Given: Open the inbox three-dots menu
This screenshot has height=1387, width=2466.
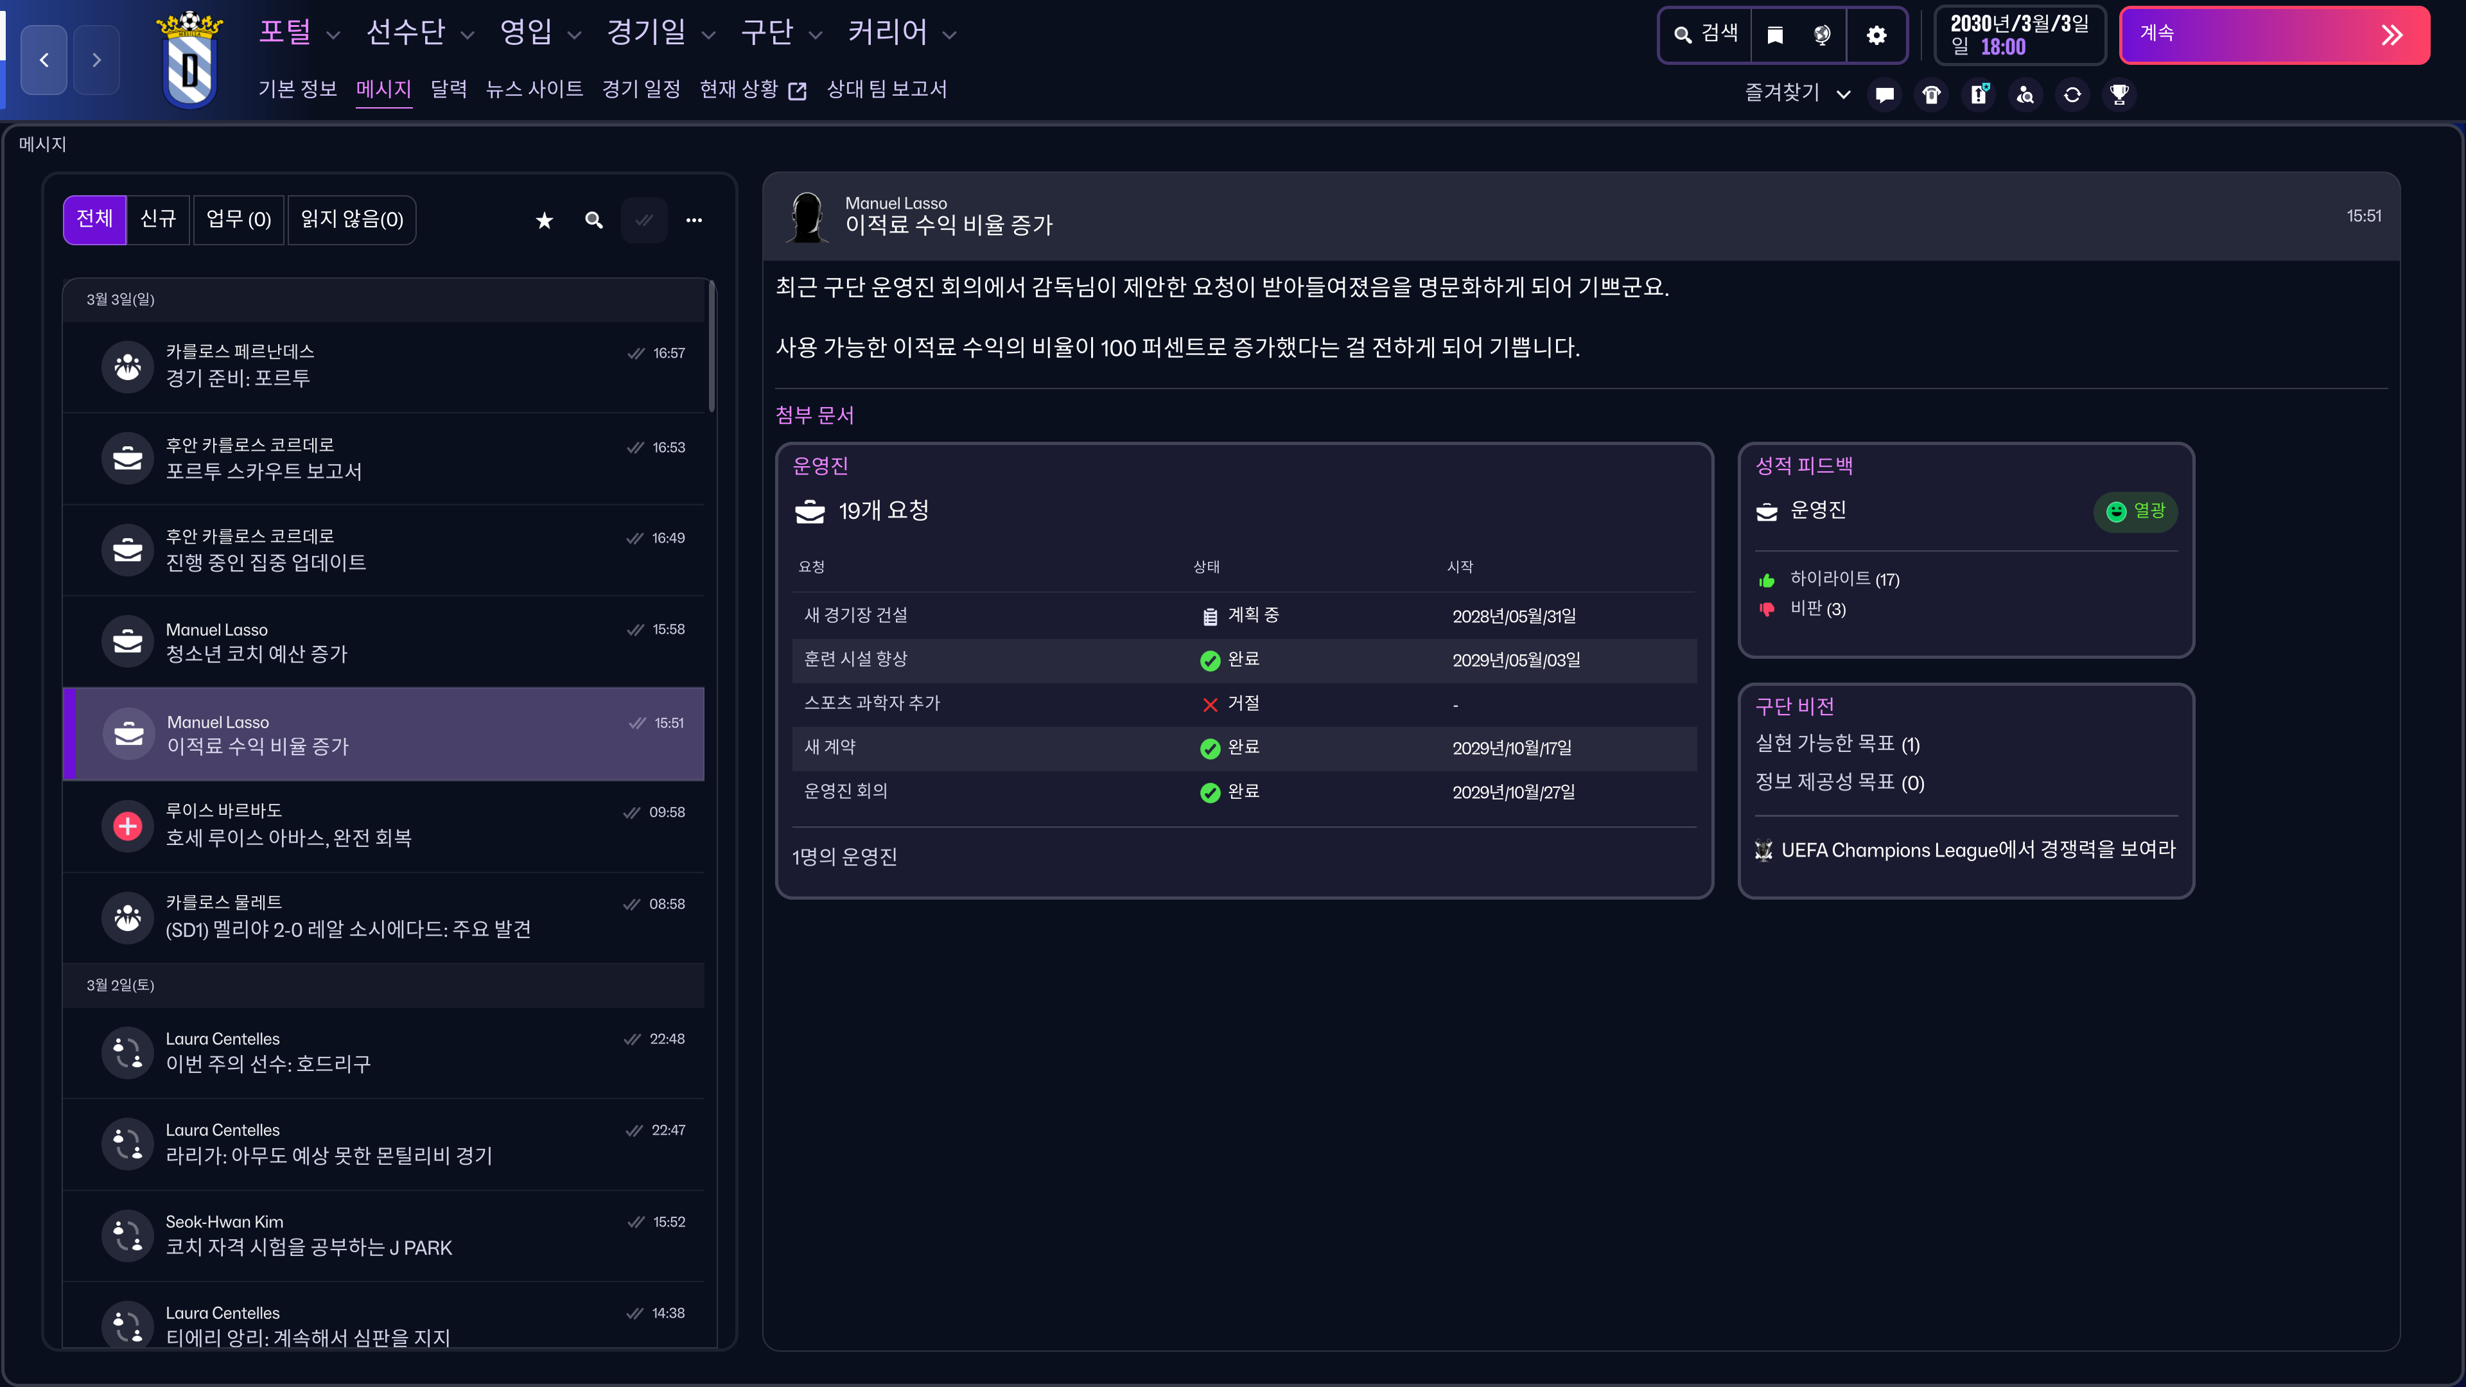Looking at the screenshot, I should pyautogui.click(x=694, y=220).
